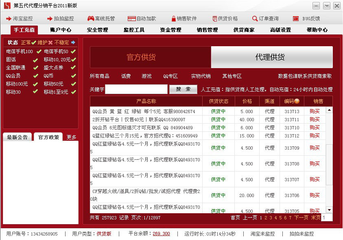Focus the page number input box
The image size is (343, 240).
coord(327,217)
